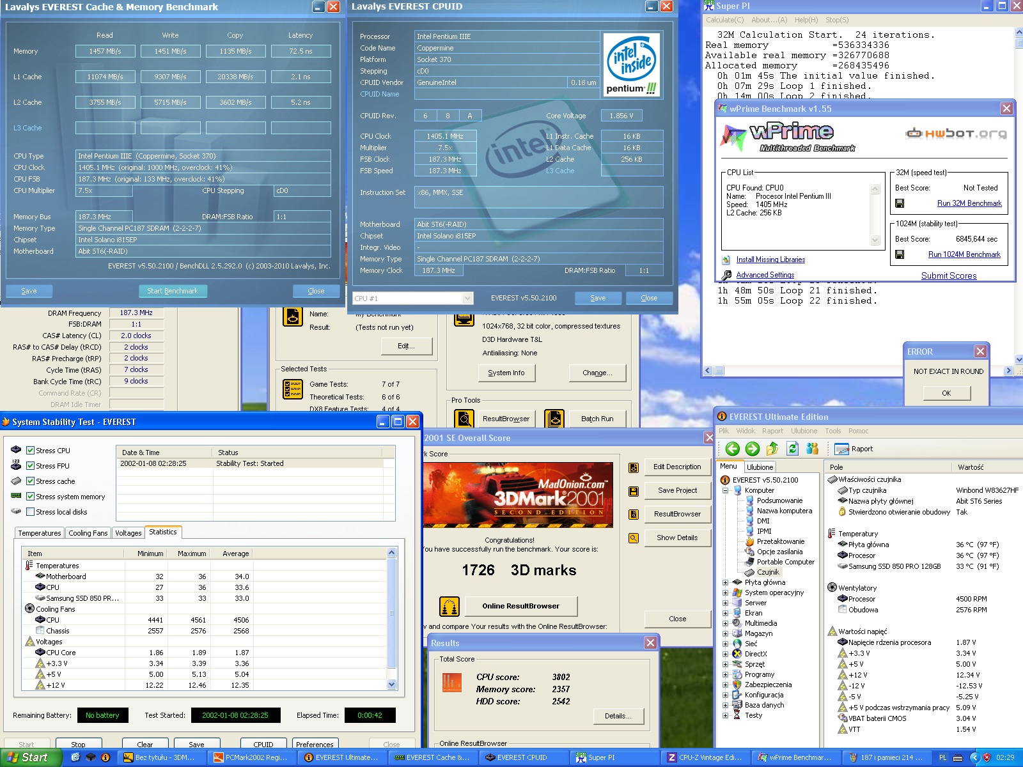Image resolution: width=1023 pixels, height=767 pixels.
Task: Open the CPU #1 selector dropdown
Action: pyautogui.click(x=467, y=298)
